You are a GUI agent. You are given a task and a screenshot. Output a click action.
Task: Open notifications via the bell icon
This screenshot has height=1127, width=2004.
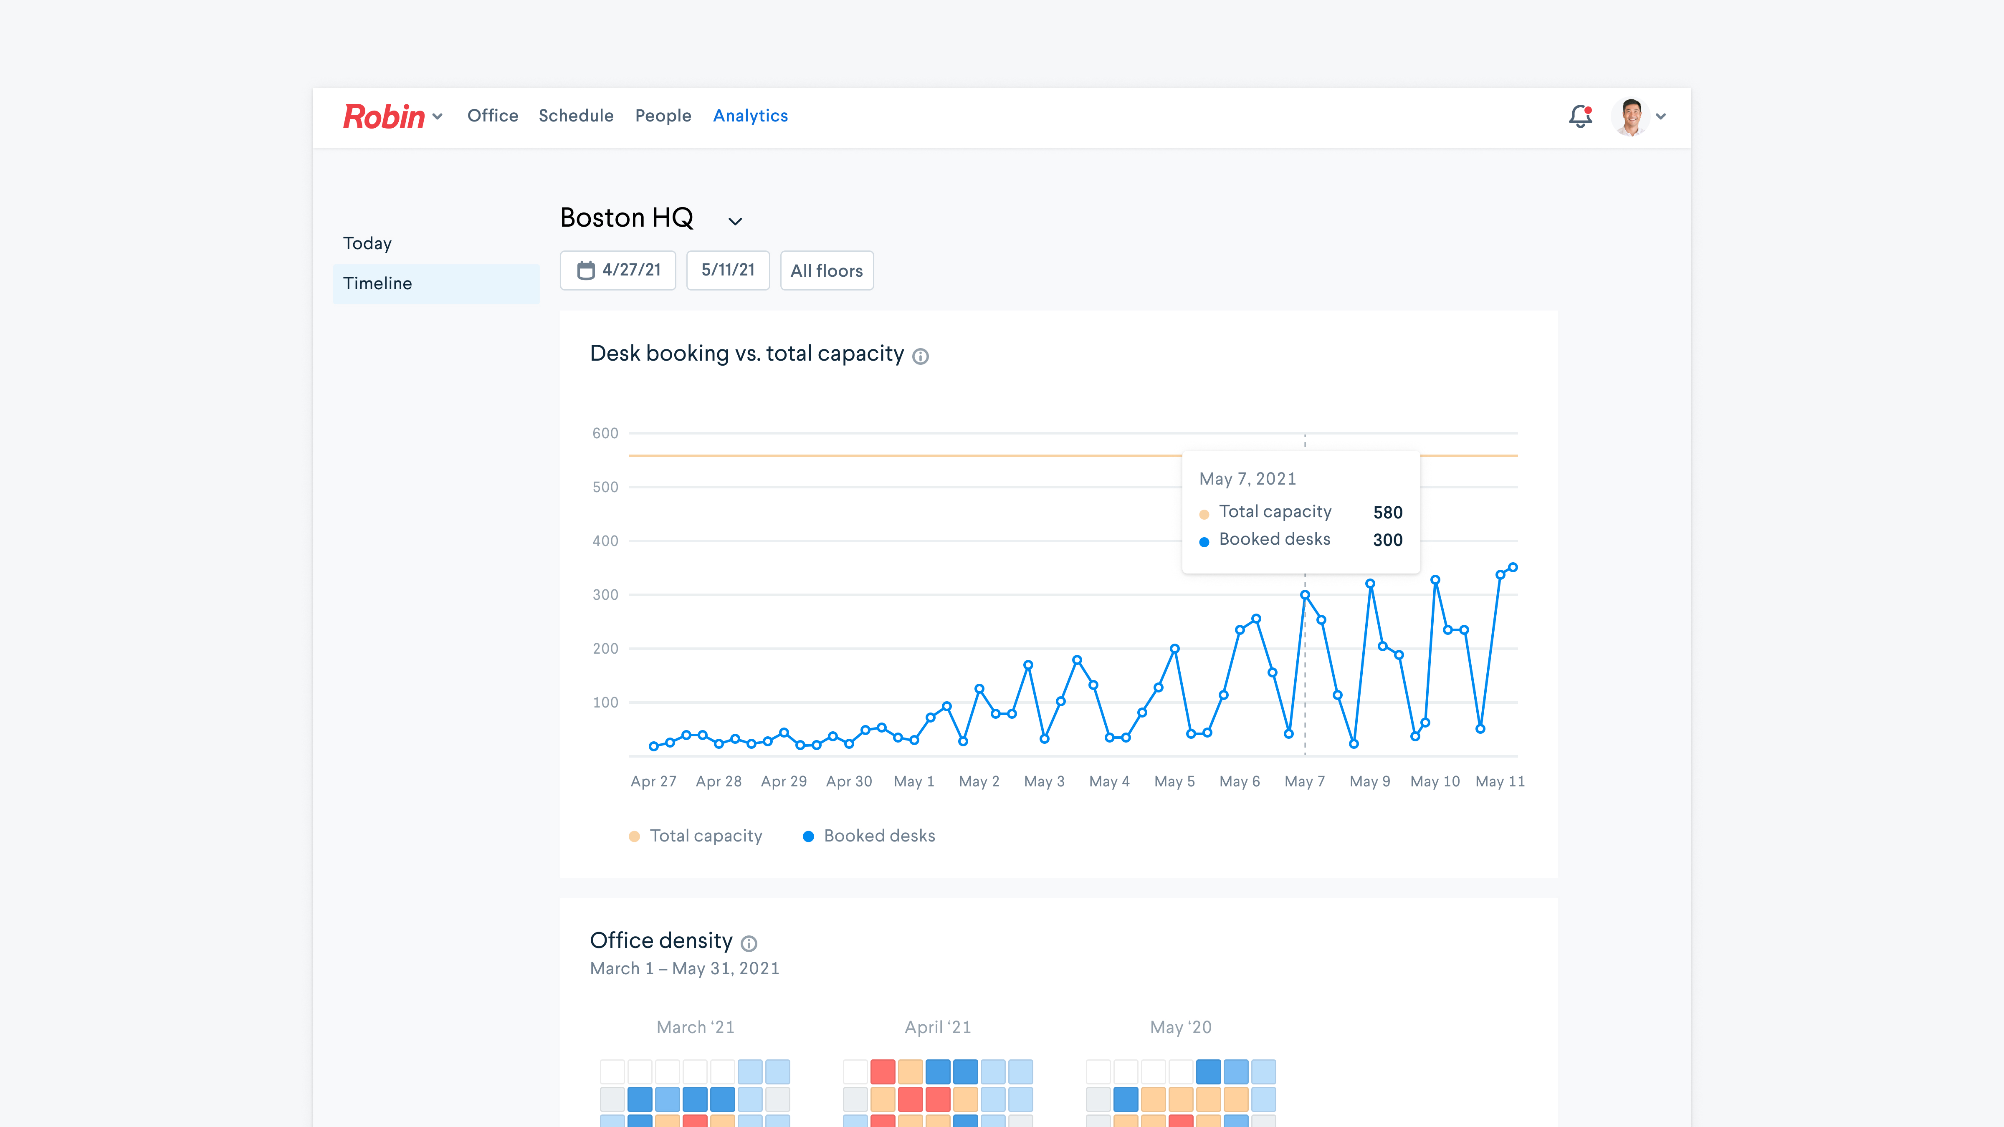[x=1581, y=117]
